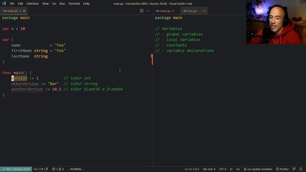Click the VS Code logo icon
This screenshot has height=172, width=306.
(4, 3)
